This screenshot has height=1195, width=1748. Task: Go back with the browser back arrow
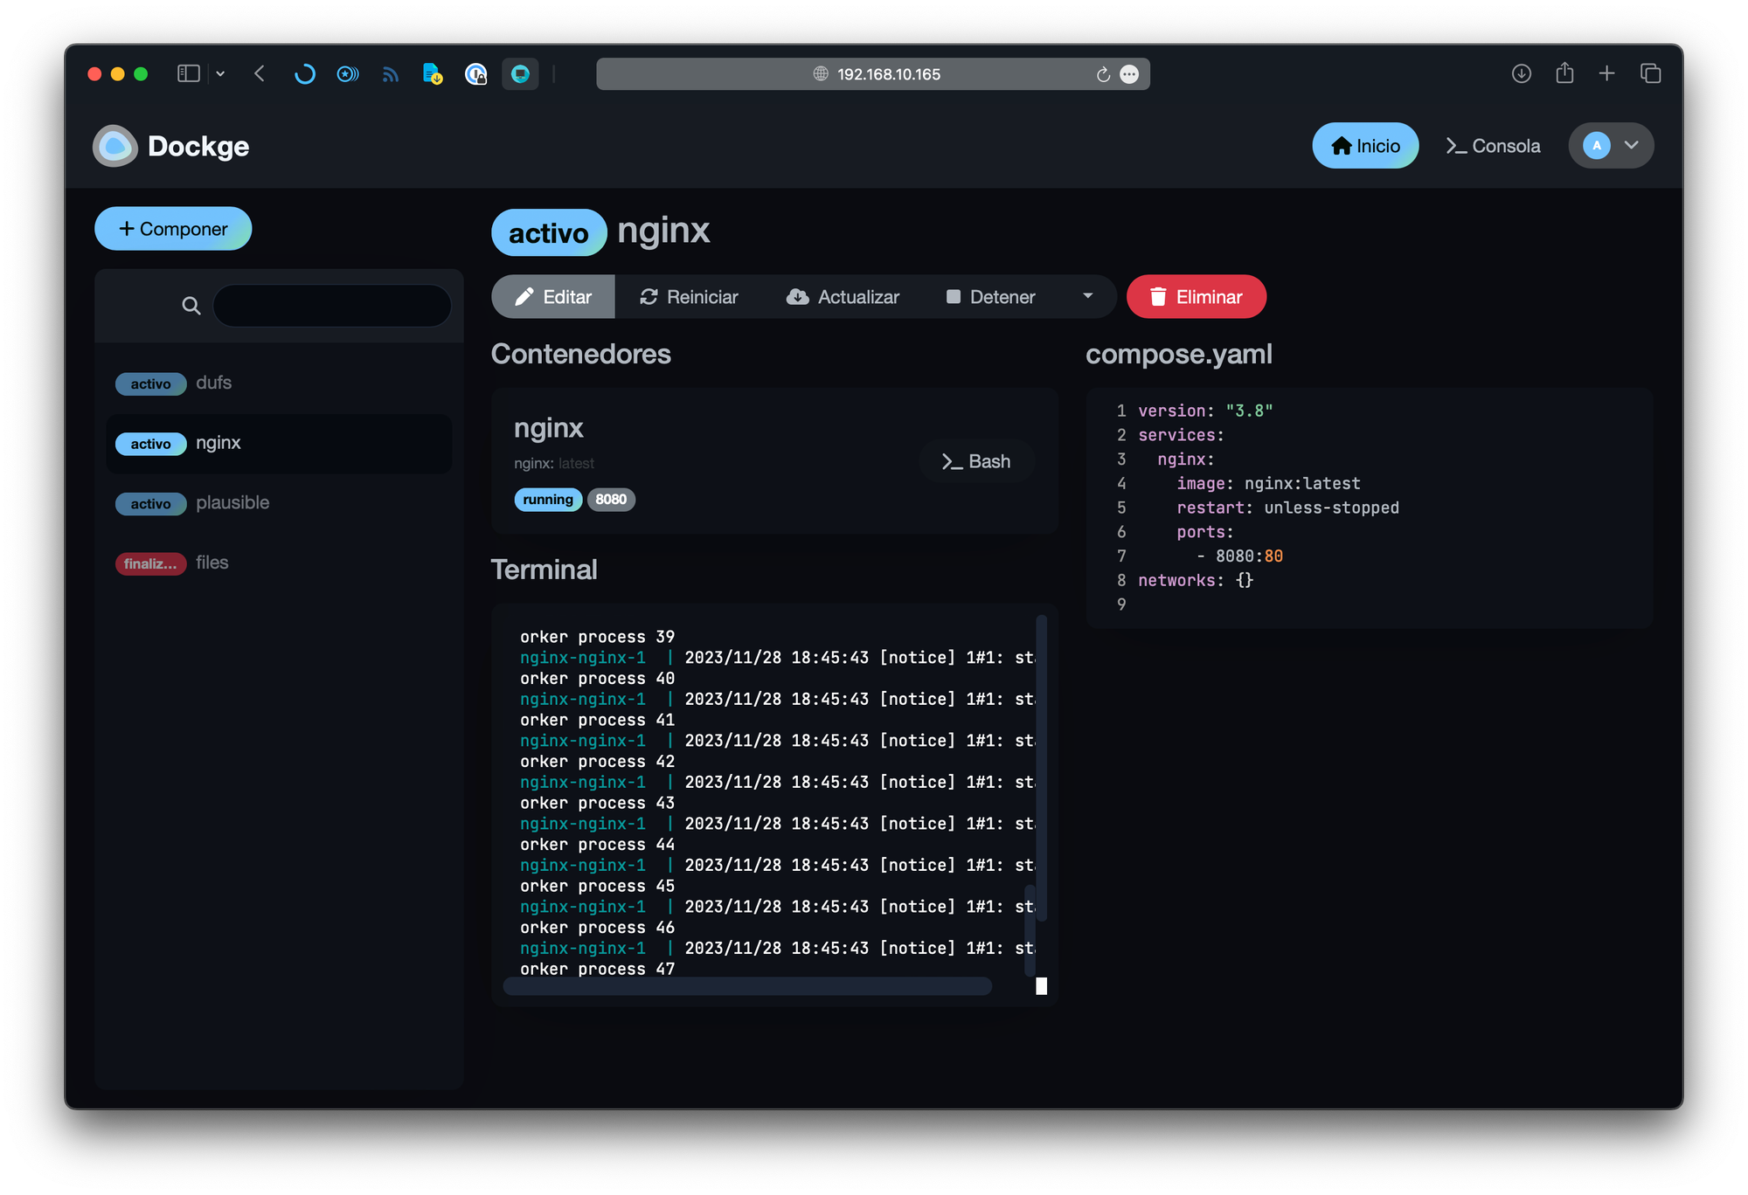260,74
